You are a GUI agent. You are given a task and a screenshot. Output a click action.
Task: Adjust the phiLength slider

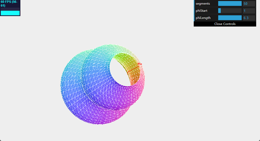point(230,18)
